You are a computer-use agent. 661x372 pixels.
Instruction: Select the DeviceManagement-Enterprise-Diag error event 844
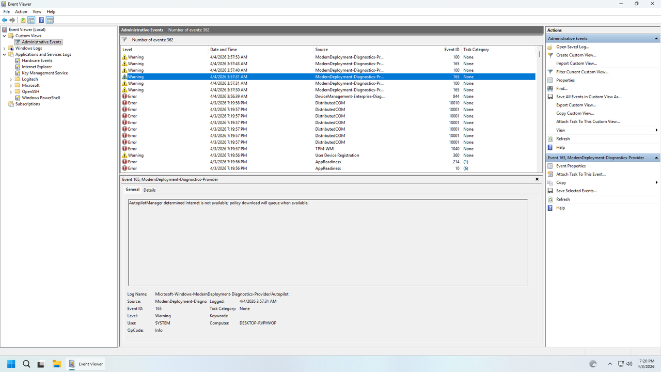pos(328,97)
